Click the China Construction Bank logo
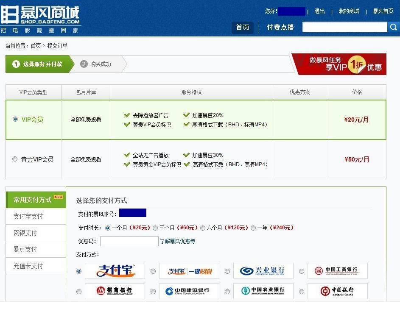 pos(189,291)
